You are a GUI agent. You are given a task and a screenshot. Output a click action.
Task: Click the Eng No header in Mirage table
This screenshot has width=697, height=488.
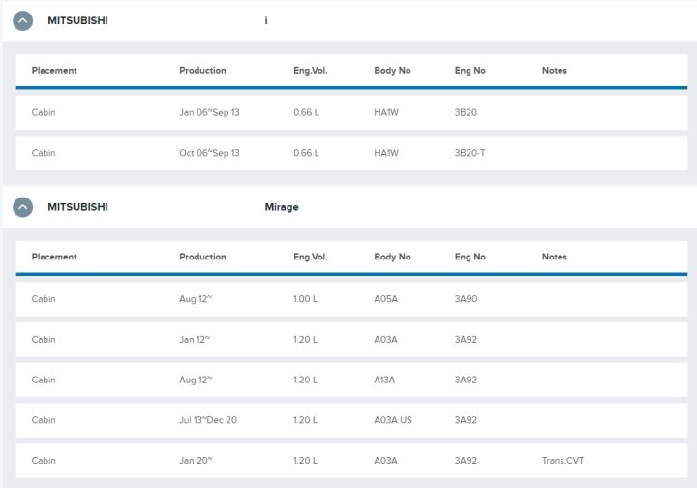pyautogui.click(x=470, y=257)
